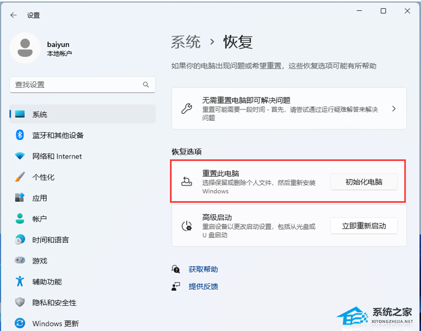Close the Settings window
The height and width of the screenshot is (331, 421).
point(407,11)
